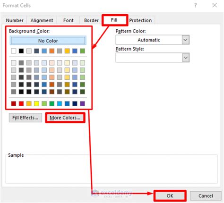Select the purple standard color swatch
Screen dimensions: 224x203
tap(82, 103)
